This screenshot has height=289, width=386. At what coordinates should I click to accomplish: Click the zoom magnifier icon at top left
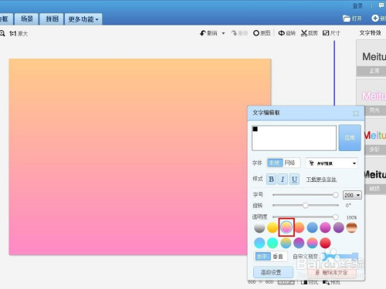(2, 33)
